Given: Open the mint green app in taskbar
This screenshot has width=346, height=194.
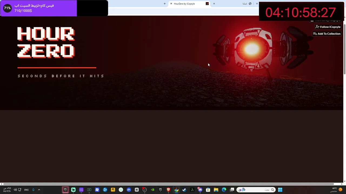Looking at the screenshot, I should 73,190.
